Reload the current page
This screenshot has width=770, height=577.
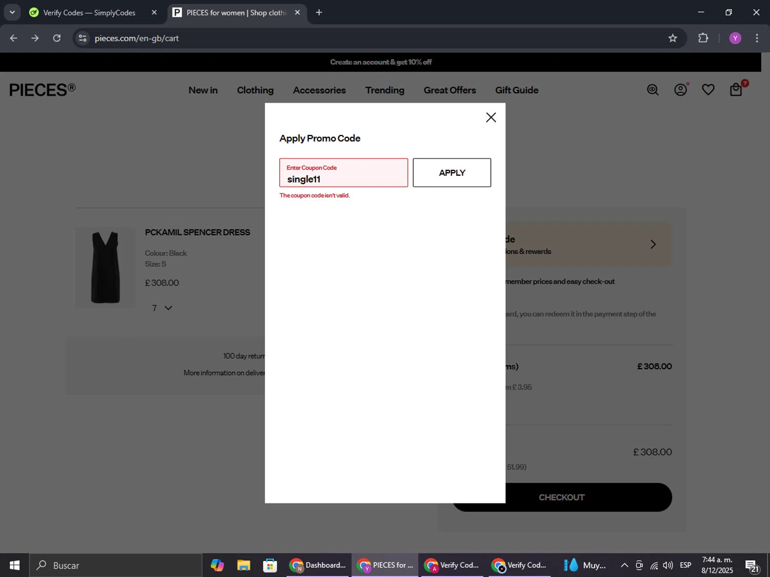click(x=57, y=38)
